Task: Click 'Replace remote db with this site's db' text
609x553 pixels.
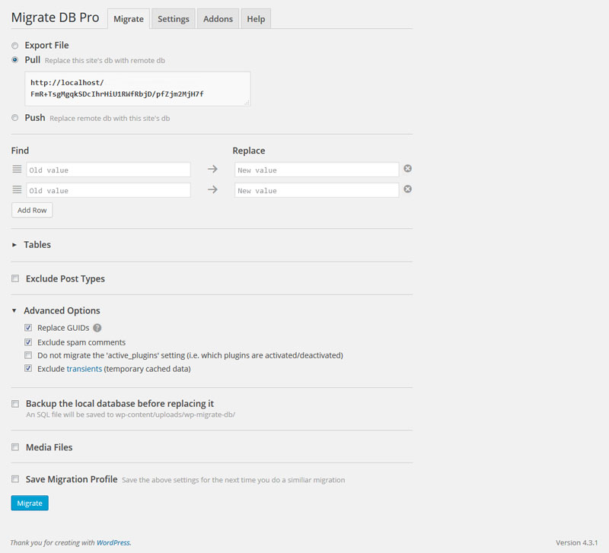Action: pos(110,119)
